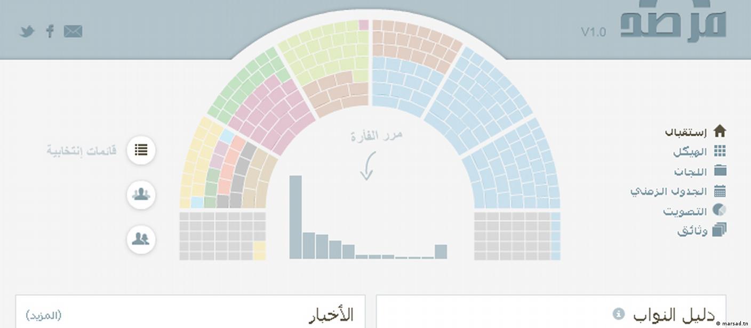
Task: Switch to the three-person group view button
Action: pos(141,195)
